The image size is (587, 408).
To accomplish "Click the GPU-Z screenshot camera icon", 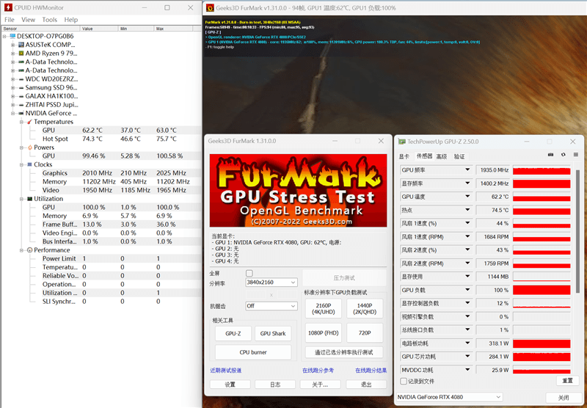I will tap(550, 155).
